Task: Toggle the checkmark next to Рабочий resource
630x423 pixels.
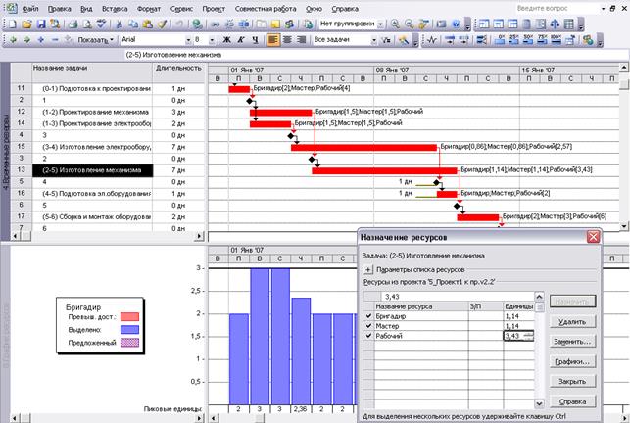Action: point(368,336)
